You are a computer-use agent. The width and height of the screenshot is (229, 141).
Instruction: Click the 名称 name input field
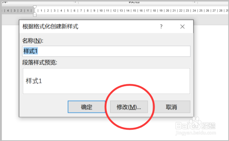[106, 51]
